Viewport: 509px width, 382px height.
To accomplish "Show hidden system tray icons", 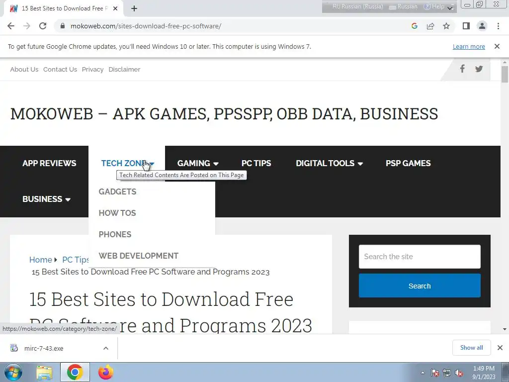I will (x=423, y=373).
